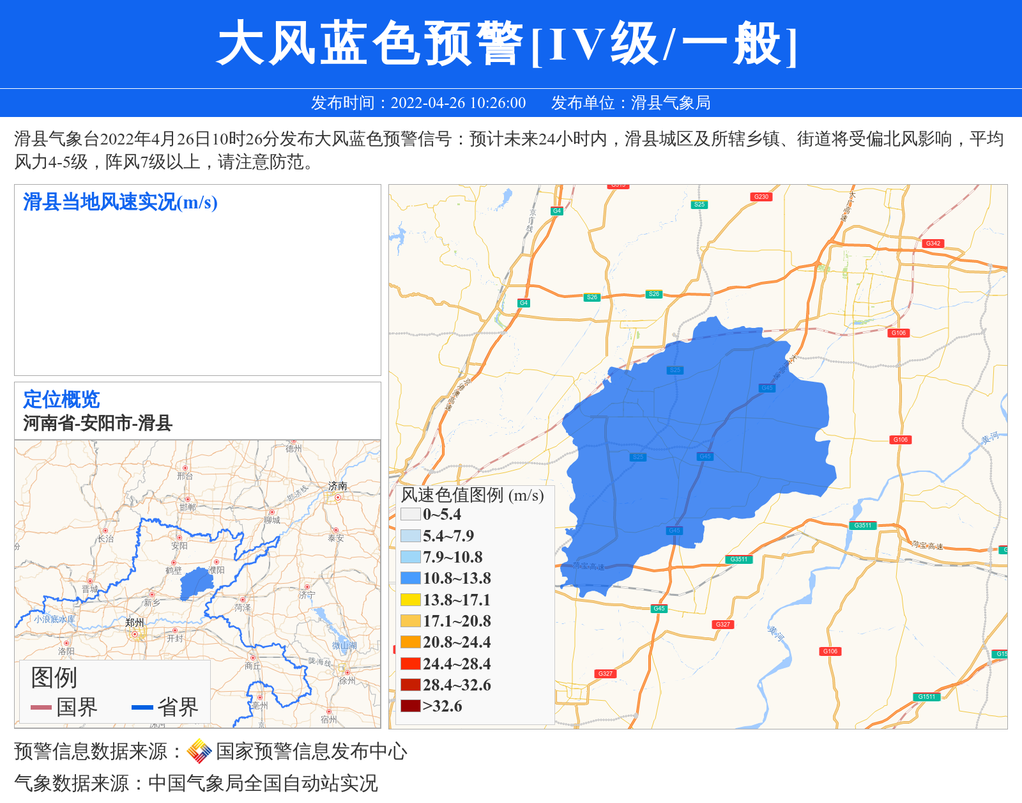
Task: Select the 郑州 city marker on overview map
Action: tap(135, 634)
